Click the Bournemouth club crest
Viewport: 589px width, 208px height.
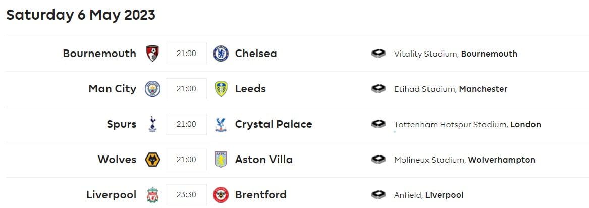pos(152,54)
